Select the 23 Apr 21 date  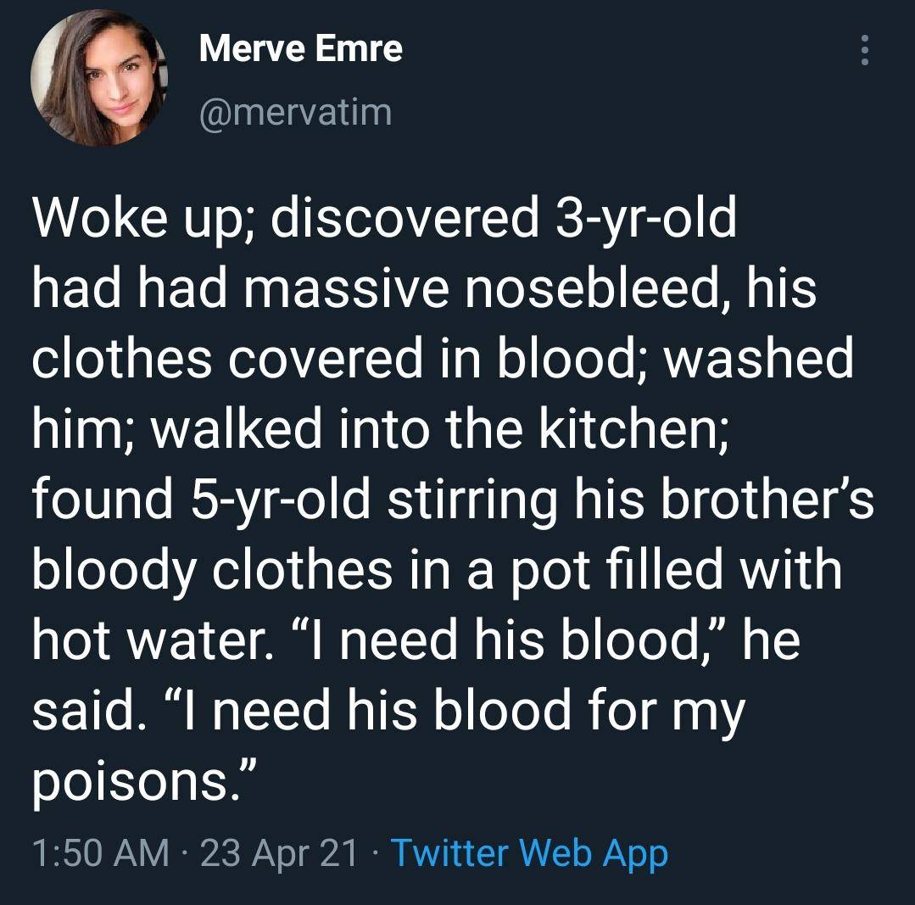(x=279, y=853)
